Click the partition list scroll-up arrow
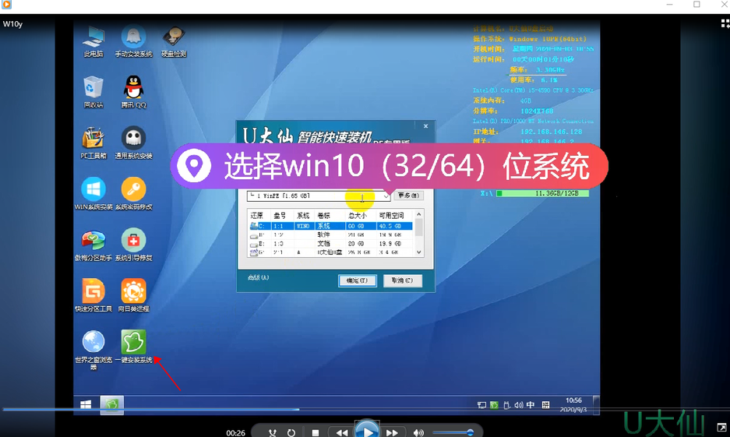 [x=418, y=214]
